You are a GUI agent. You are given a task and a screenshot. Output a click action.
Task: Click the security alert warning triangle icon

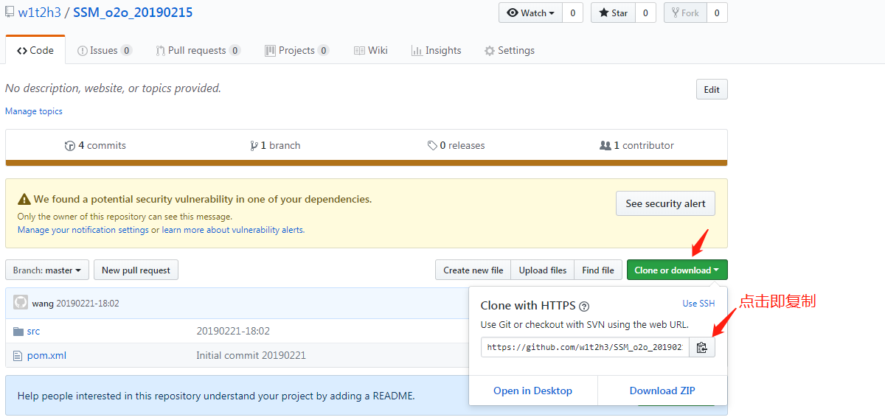24,199
